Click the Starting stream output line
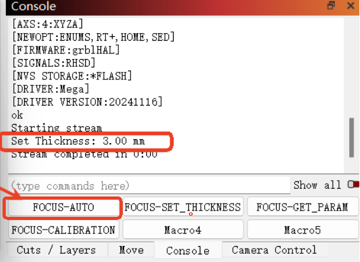 pyautogui.click(x=57, y=128)
